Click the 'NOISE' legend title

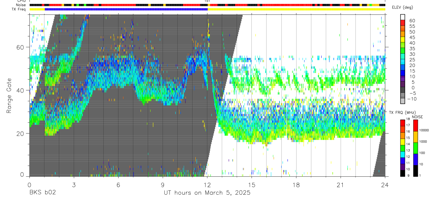click(417, 117)
